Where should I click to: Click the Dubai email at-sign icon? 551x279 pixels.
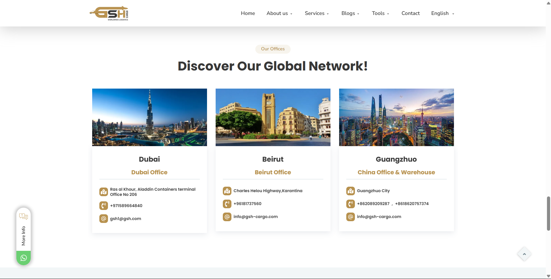pyautogui.click(x=104, y=219)
